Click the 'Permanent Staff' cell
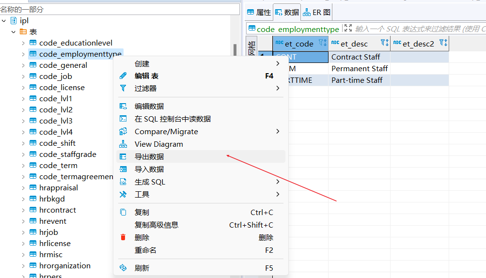Screen dimensions: 486x278 [359, 68]
